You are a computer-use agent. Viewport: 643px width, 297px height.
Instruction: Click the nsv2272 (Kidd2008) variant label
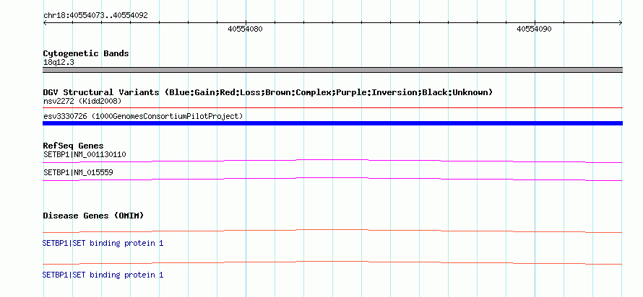click(x=82, y=101)
